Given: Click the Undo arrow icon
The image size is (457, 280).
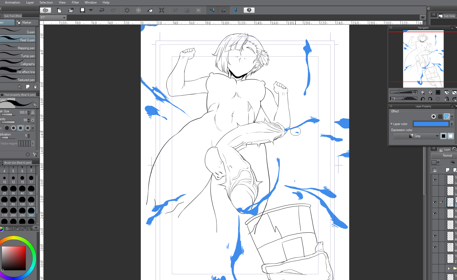Looking at the screenshot, I should click(x=102, y=10).
